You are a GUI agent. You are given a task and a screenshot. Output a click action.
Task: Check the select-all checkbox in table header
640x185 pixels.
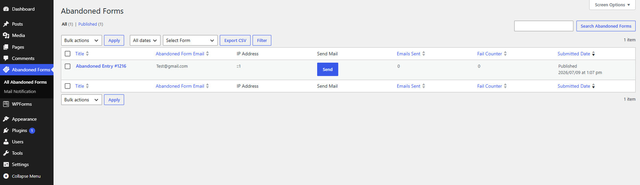(x=68, y=54)
